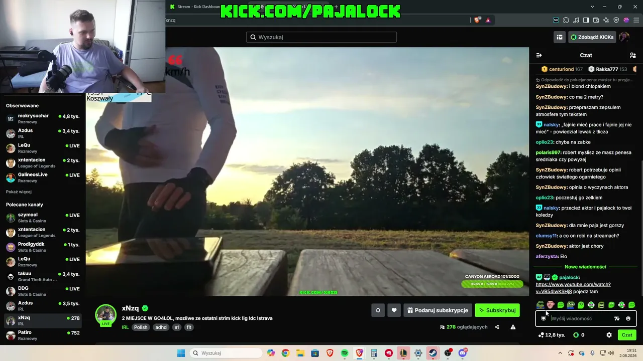Viewport: 643px width, 361px height.
Task: Collapse the chat panel with the arrow icon
Action: pos(539,55)
